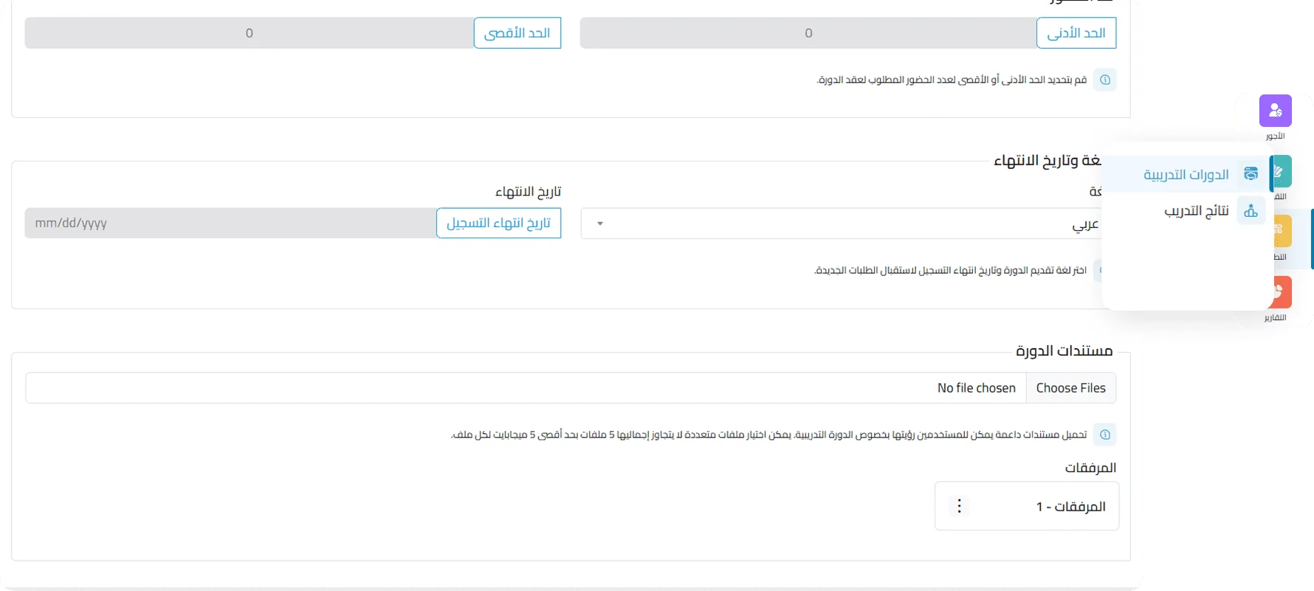1314x591 pixels.
Task: Click the 'No file chosen' text
Action: (976, 388)
